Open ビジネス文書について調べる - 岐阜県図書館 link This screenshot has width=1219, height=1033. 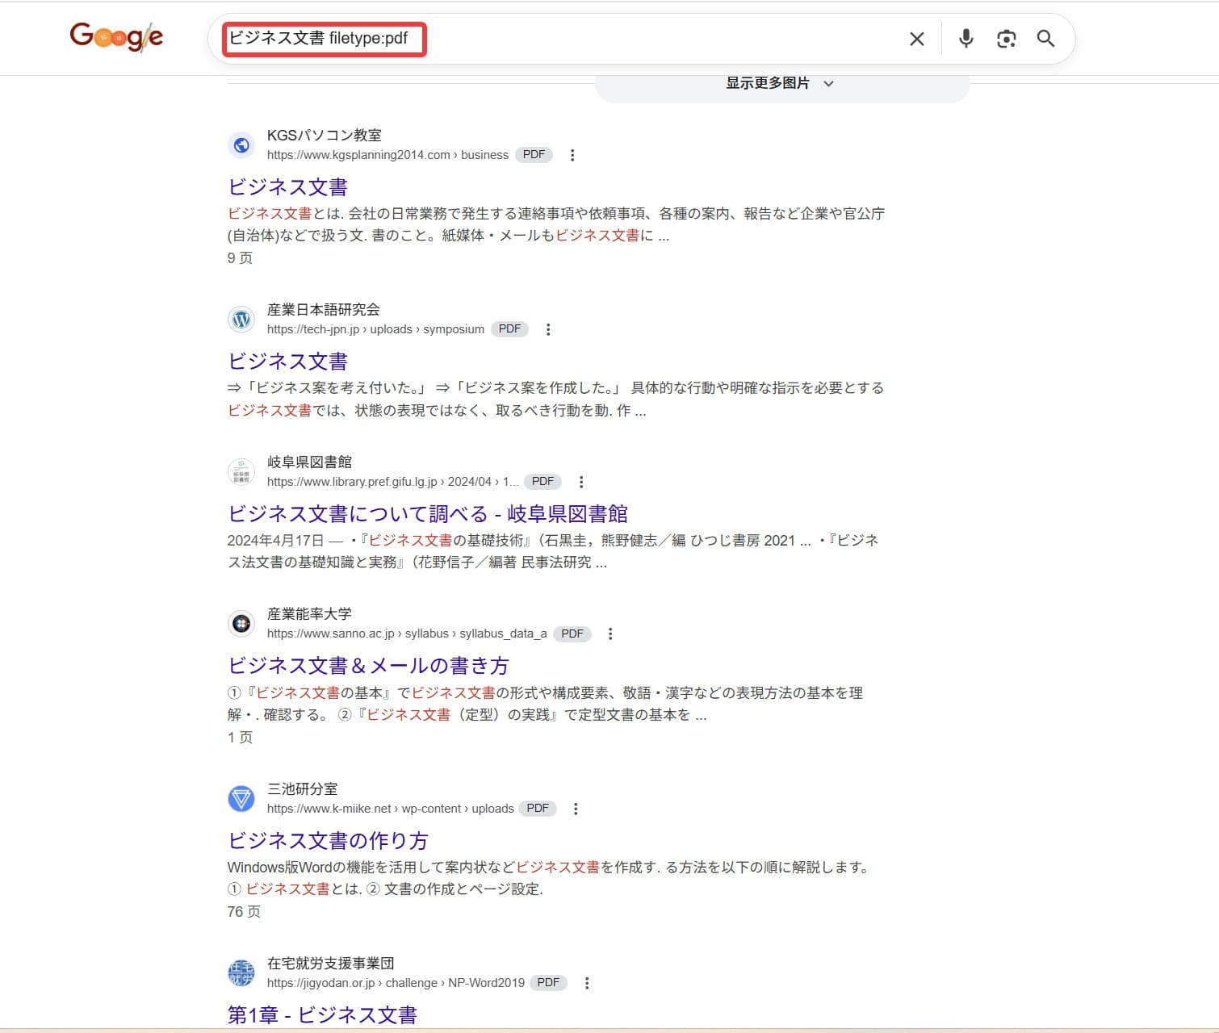point(429,513)
